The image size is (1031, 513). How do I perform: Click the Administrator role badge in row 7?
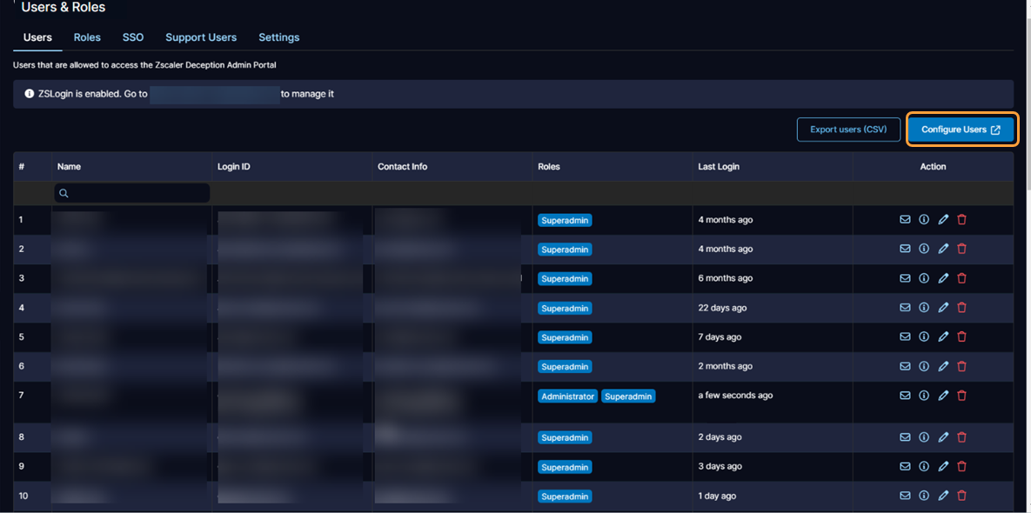[567, 396]
